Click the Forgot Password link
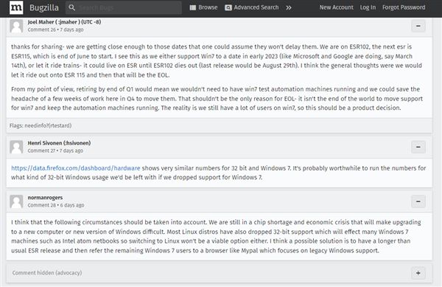This screenshot has width=442, height=287. coord(404,7)
